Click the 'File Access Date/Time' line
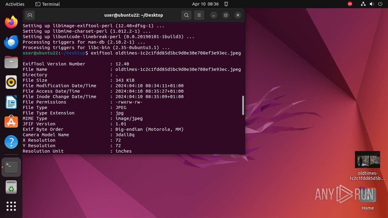Screen dimensions: 388x218 (x=103, y=91)
